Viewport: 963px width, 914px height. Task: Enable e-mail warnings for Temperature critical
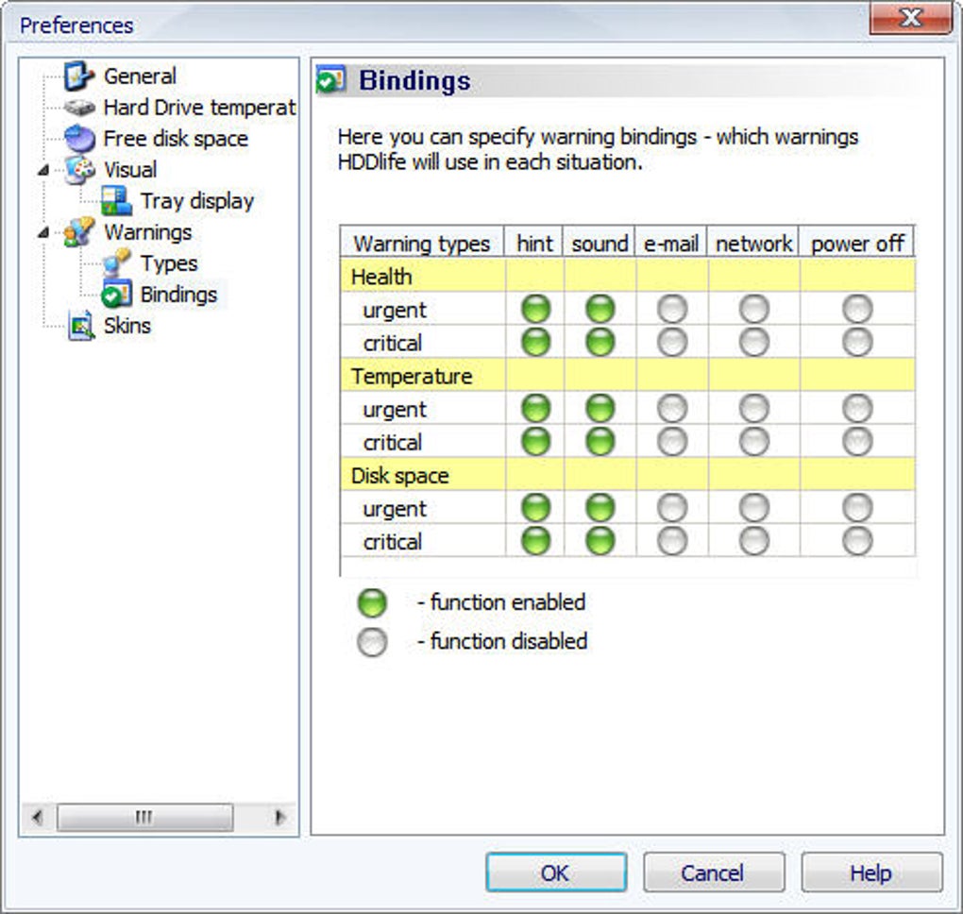coord(669,442)
